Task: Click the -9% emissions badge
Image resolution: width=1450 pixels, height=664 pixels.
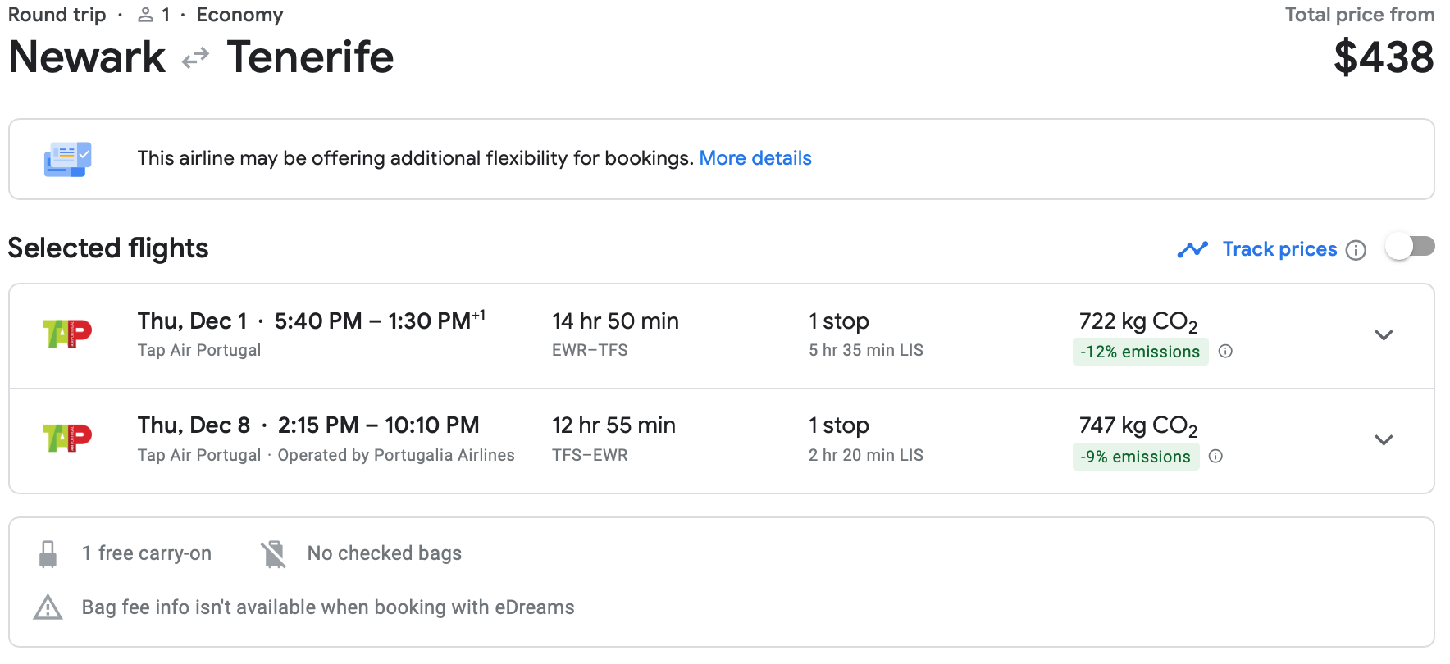Action: coord(1135,457)
